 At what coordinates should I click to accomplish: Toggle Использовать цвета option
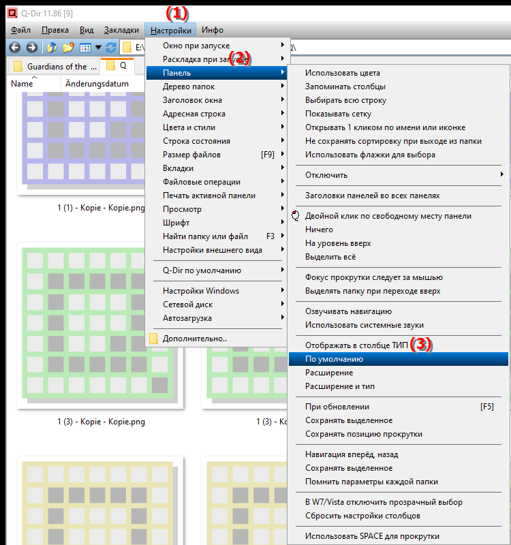399,73
